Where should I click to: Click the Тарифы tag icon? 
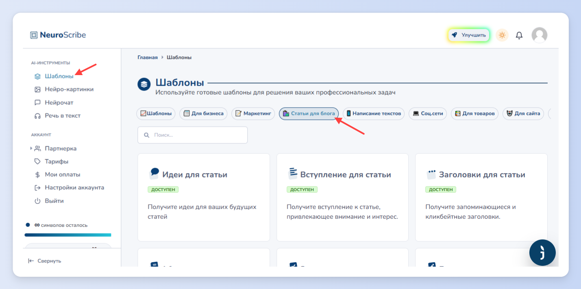tap(37, 162)
